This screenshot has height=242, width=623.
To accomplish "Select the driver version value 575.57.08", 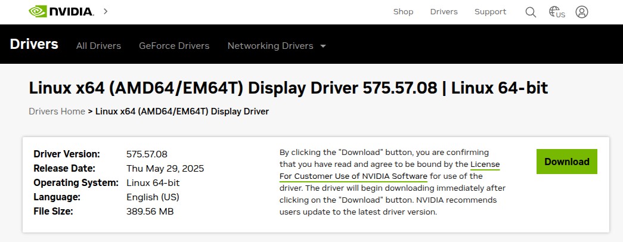I will (147, 154).
